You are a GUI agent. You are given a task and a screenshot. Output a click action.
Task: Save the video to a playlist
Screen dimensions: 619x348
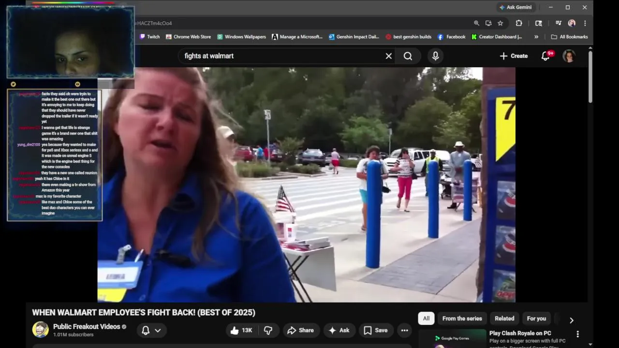click(x=376, y=331)
